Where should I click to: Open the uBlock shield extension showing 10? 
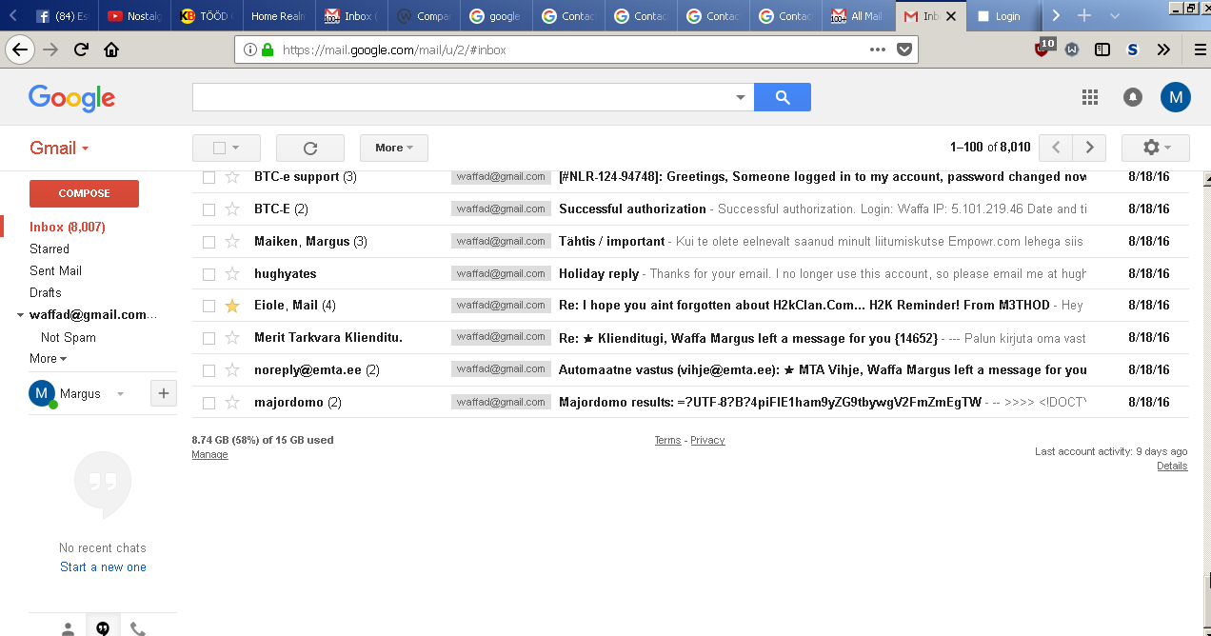click(1043, 48)
